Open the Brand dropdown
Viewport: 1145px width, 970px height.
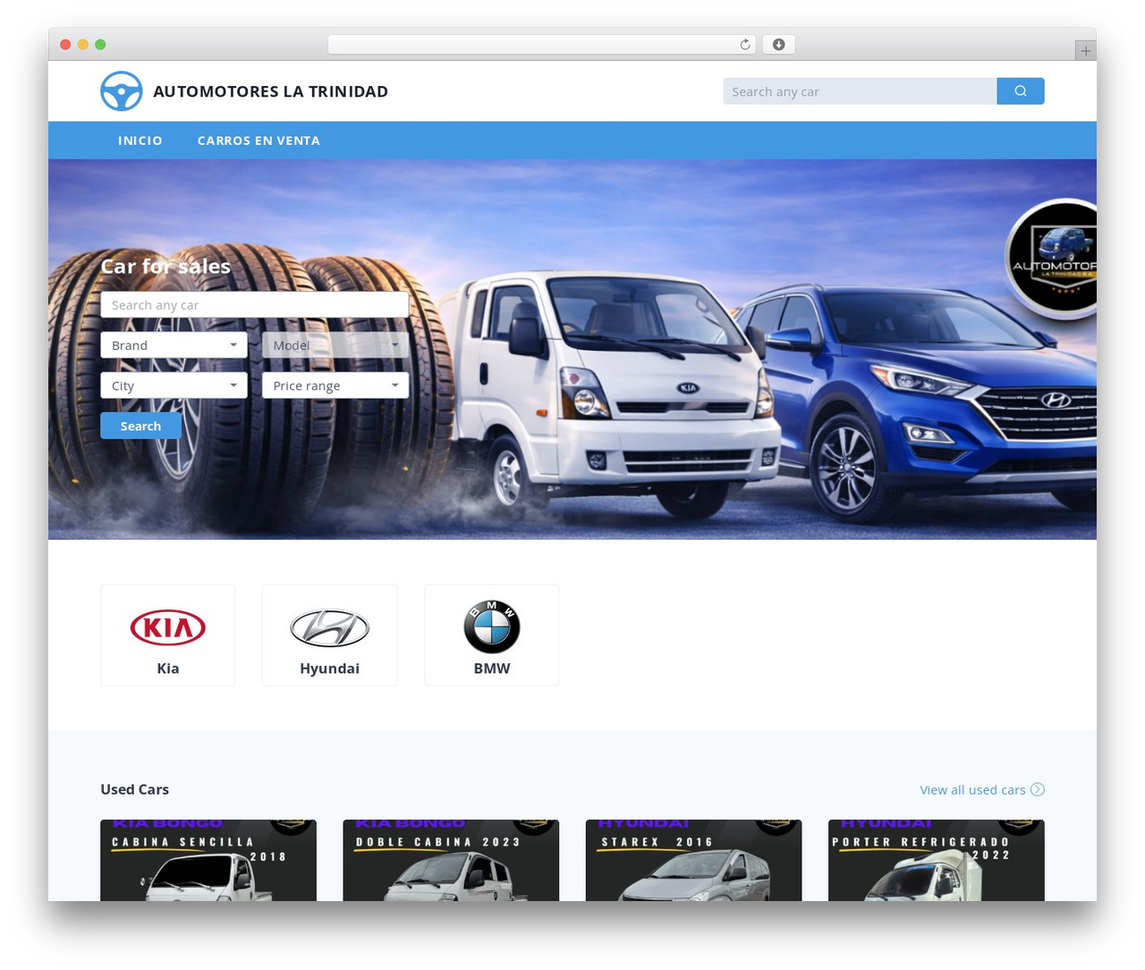[x=174, y=345]
